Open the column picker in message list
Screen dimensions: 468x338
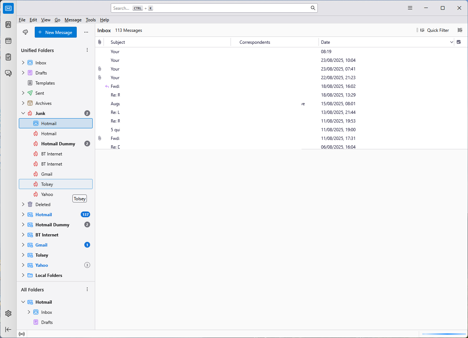[459, 42]
